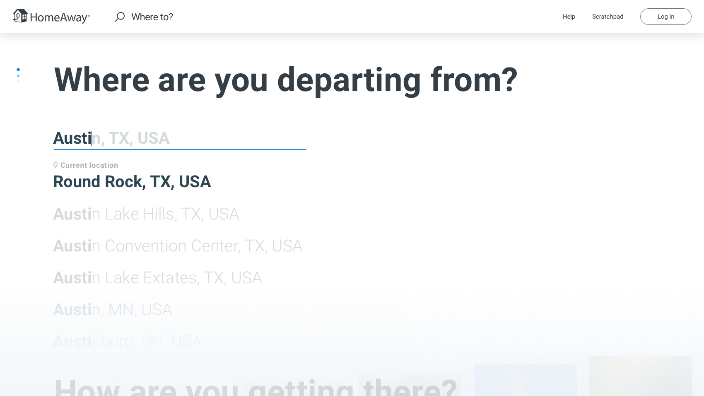
Task: Click the HomeAway brand name text
Action: [60, 17]
